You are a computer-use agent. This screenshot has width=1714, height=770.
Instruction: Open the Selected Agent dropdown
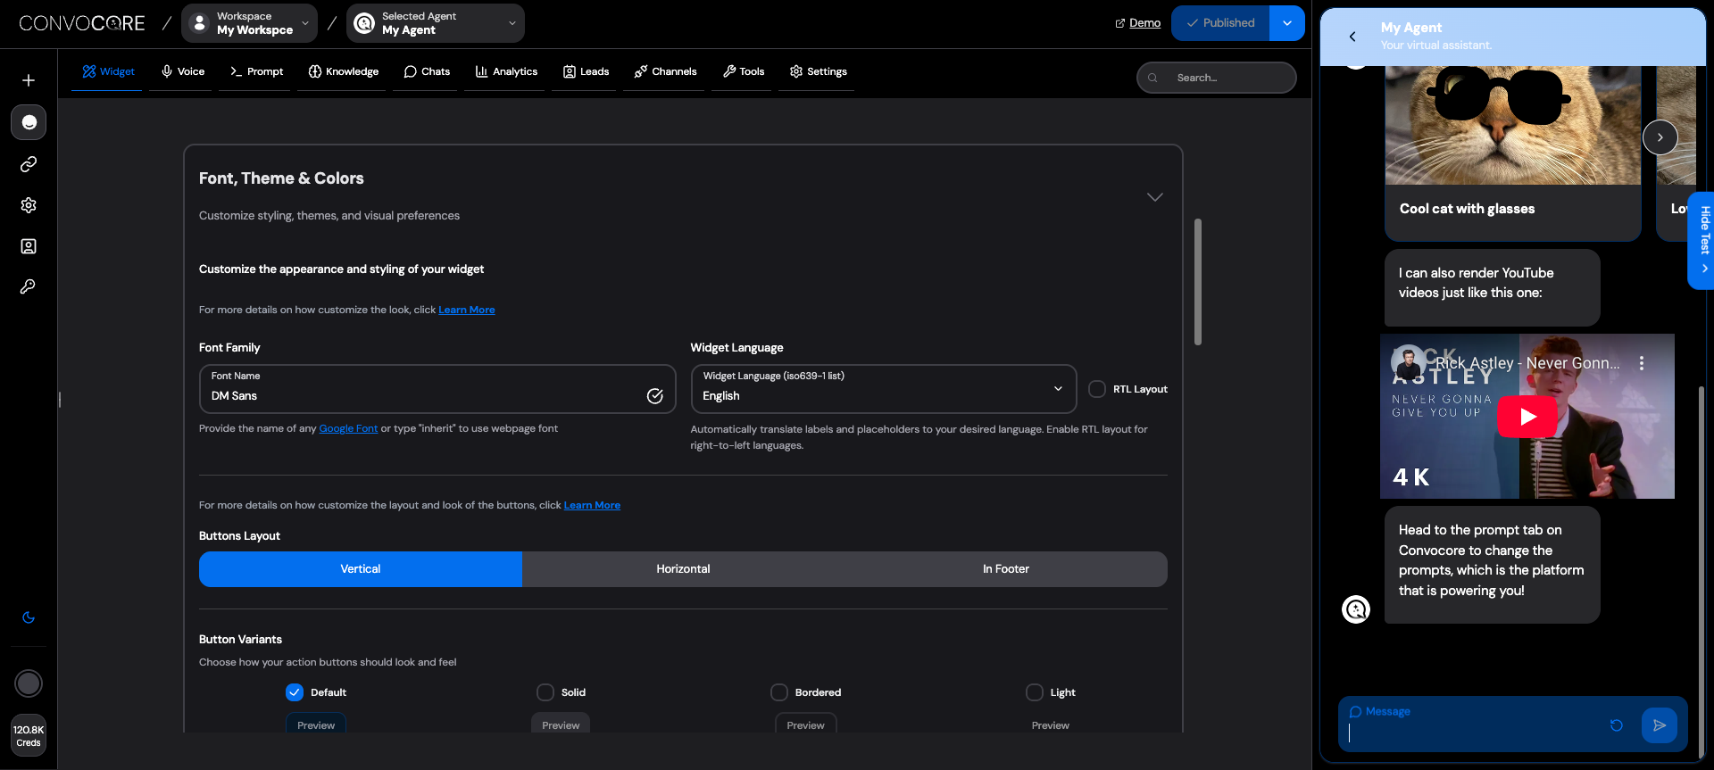[436, 23]
